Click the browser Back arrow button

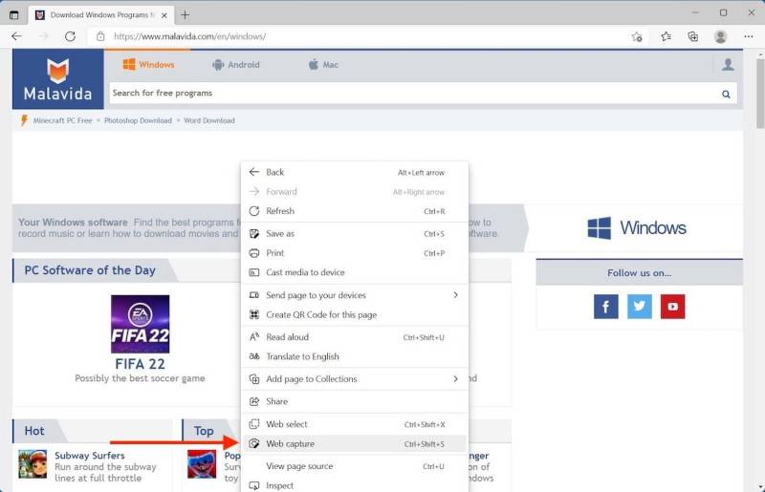(x=16, y=36)
